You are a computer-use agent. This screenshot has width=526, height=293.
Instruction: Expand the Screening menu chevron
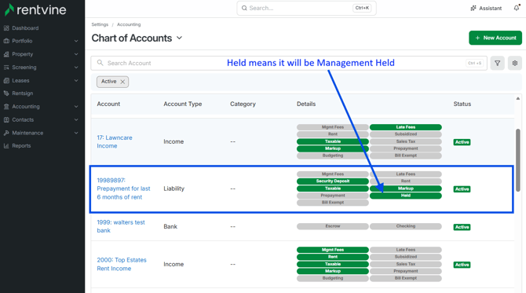pyautogui.click(x=76, y=68)
